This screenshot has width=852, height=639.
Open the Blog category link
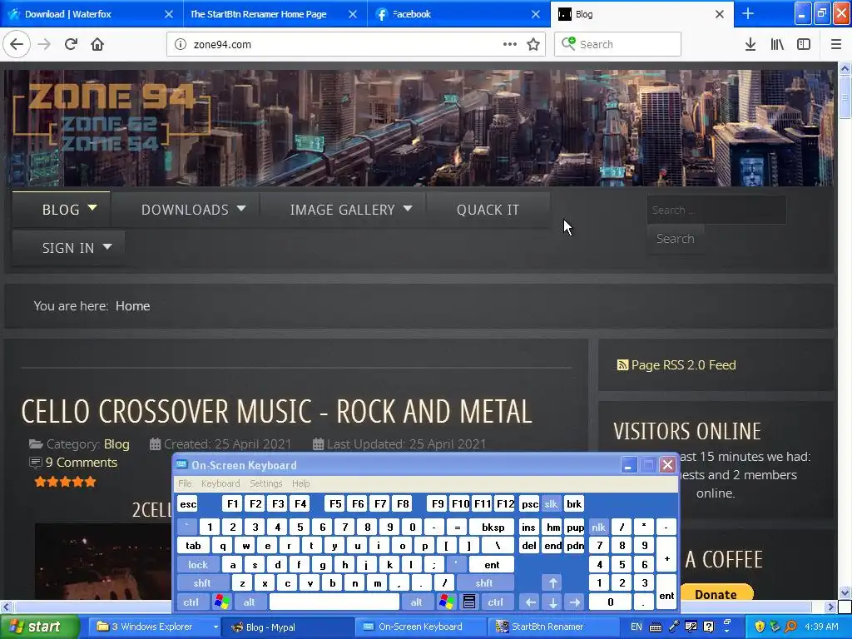coord(116,444)
